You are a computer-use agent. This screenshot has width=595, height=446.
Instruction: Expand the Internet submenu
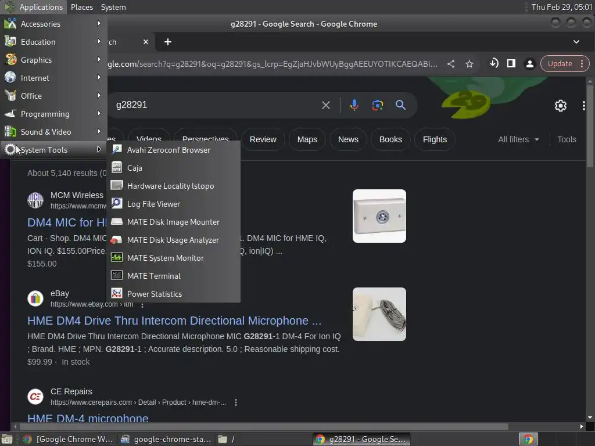pyautogui.click(x=53, y=78)
